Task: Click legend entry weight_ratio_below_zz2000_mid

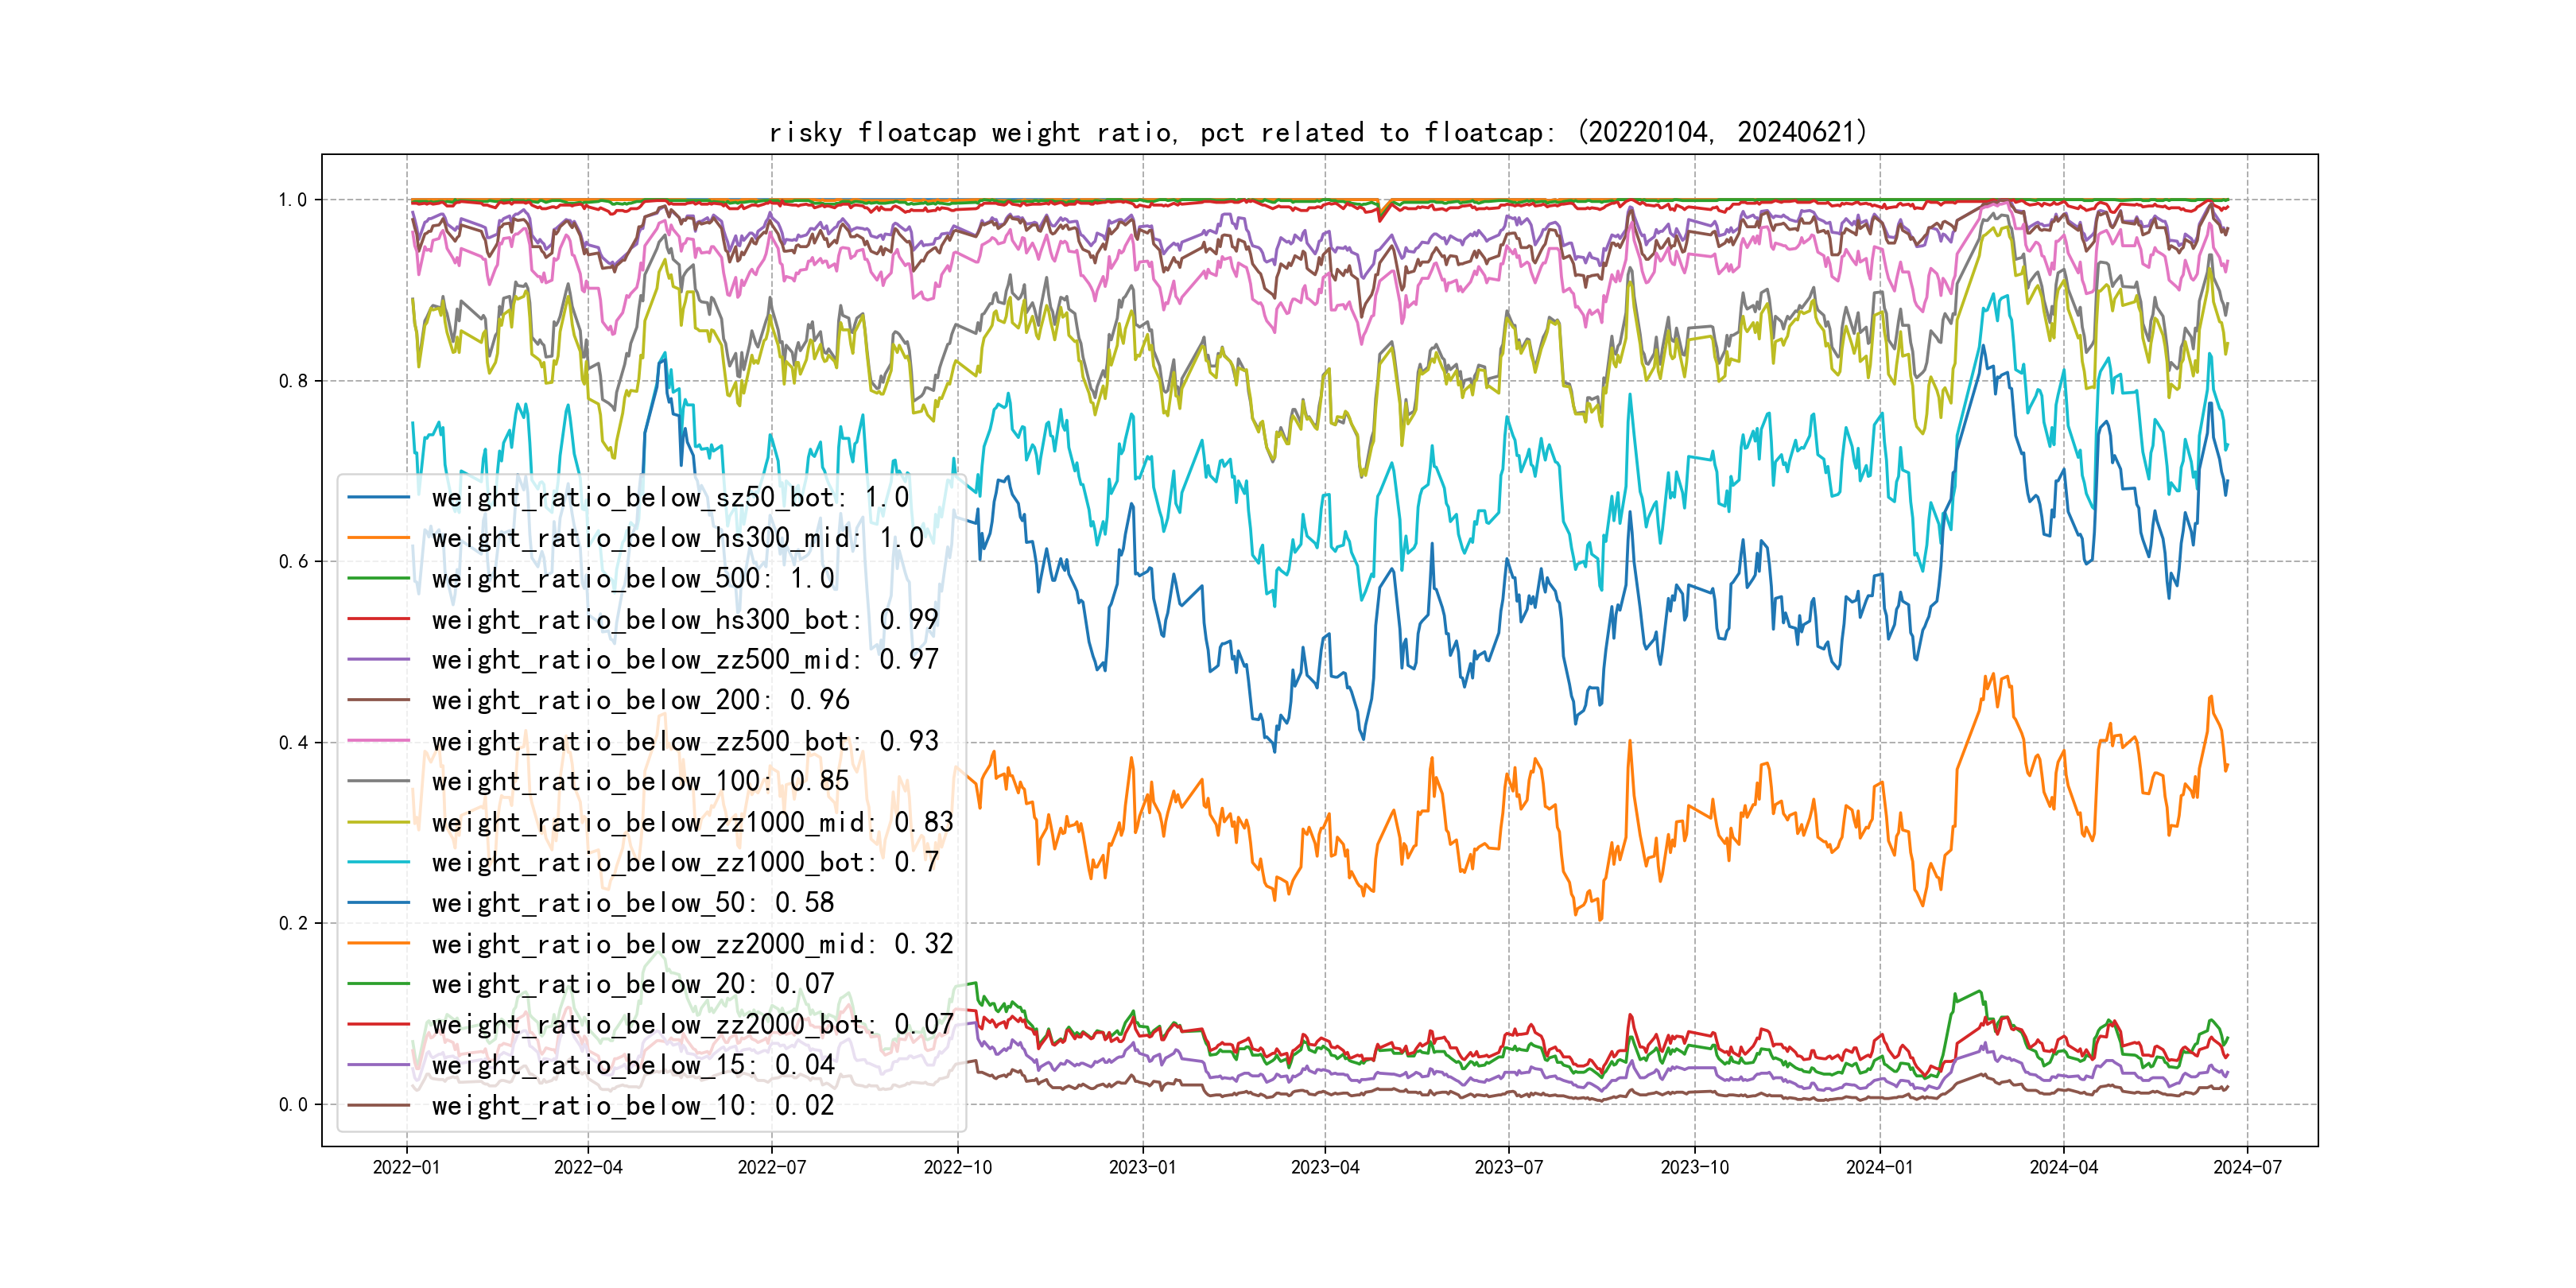Action: pos(692,943)
